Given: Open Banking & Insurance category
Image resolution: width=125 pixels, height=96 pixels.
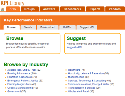Looking at the screenshot, I should pos(19,73).
